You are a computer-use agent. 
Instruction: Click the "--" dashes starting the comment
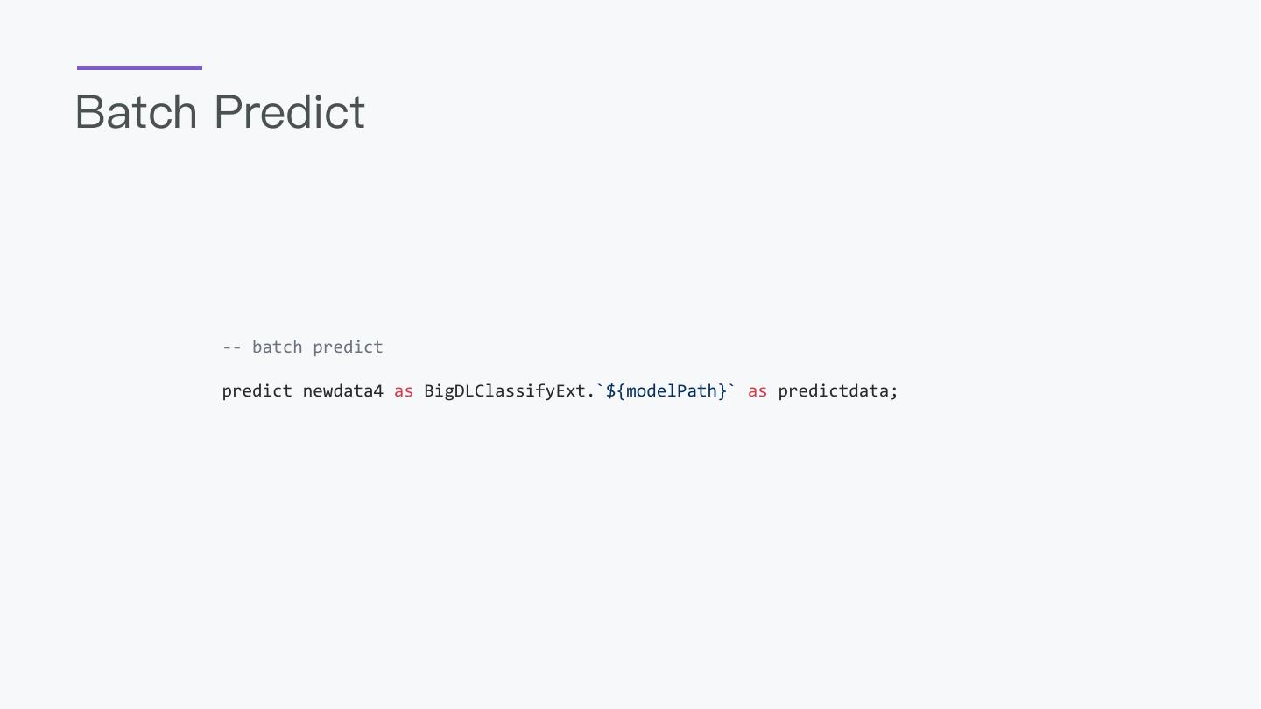point(232,347)
